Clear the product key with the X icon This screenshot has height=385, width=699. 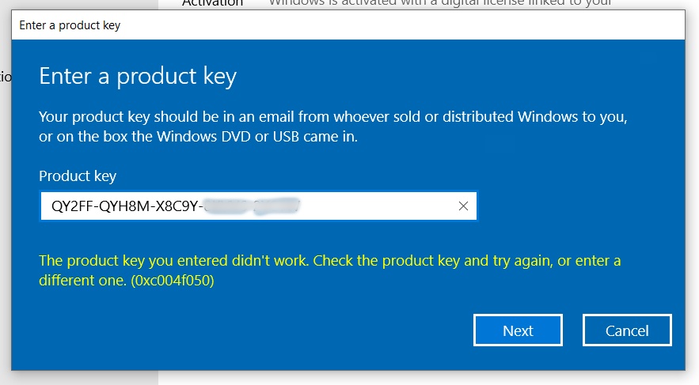pyautogui.click(x=463, y=206)
